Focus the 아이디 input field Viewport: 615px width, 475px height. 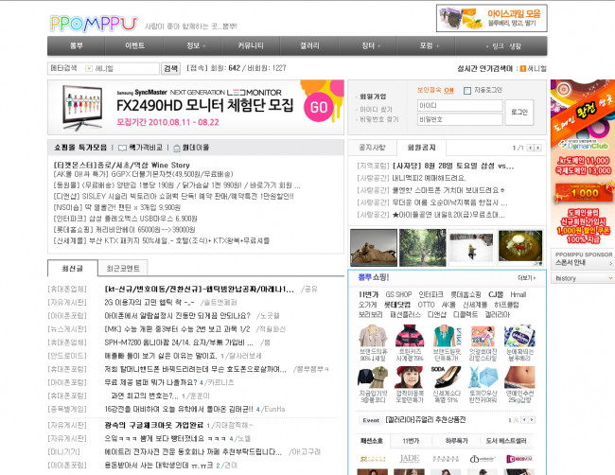tap(460, 106)
